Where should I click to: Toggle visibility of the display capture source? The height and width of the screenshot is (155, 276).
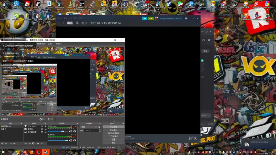(42, 132)
